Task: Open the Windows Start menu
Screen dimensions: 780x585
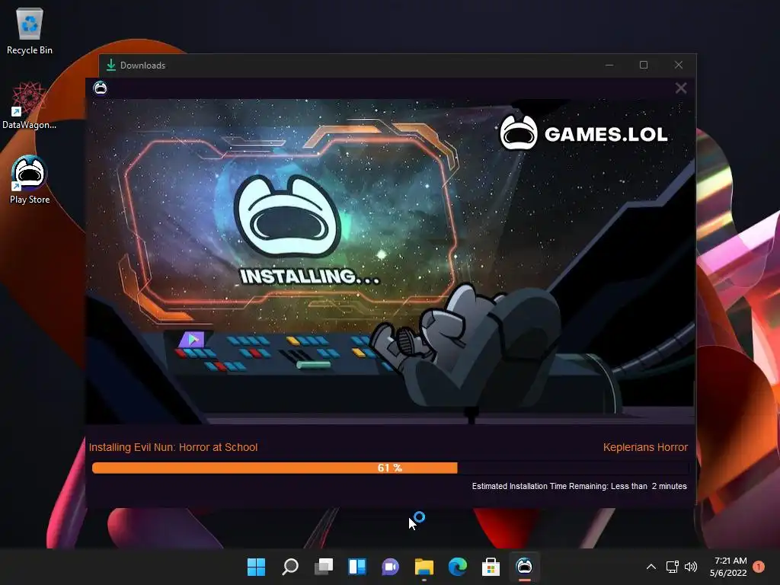Action: coord(256,567)
